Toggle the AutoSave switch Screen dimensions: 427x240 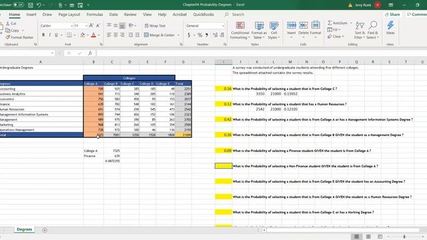[x=18, y=5]
